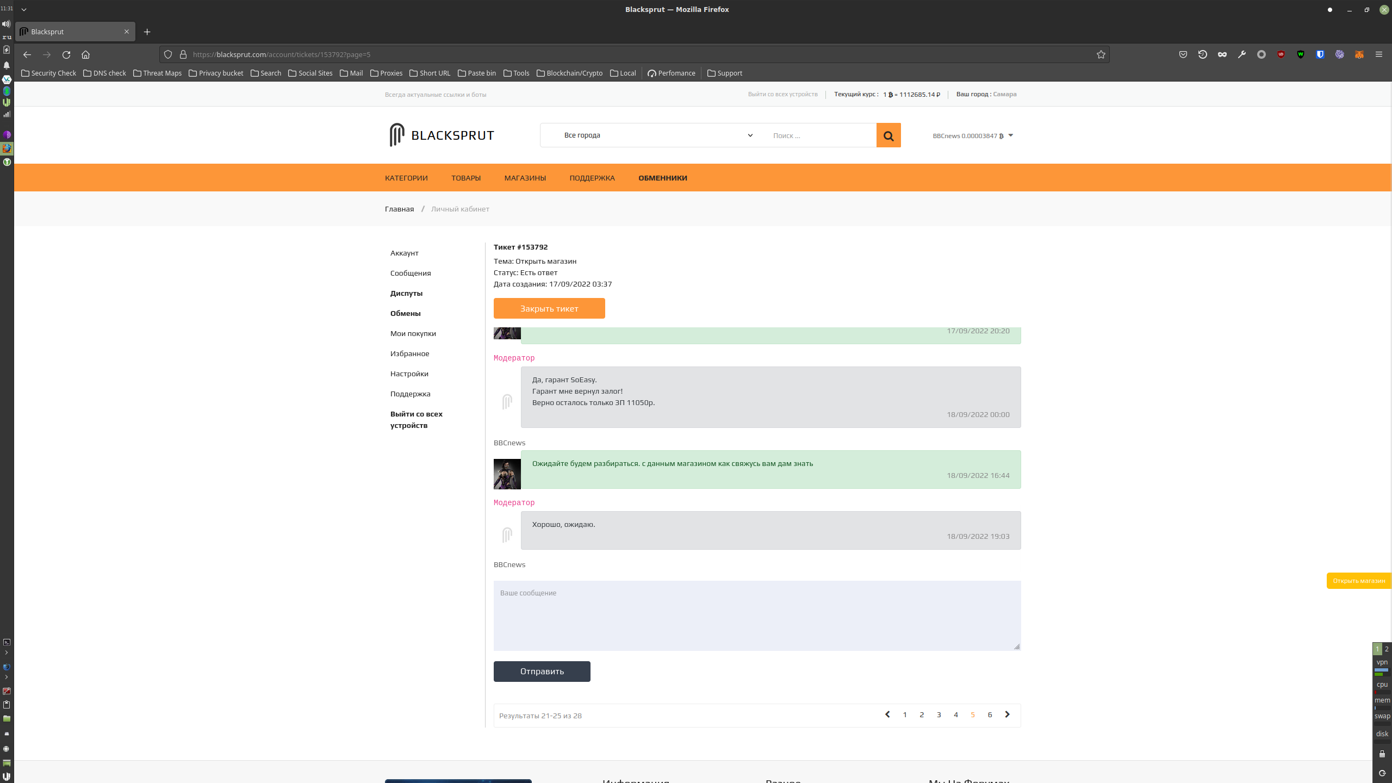Show site tracking protection shield
Viewport: 1392px width, 783px height.
tap(168, 54)
